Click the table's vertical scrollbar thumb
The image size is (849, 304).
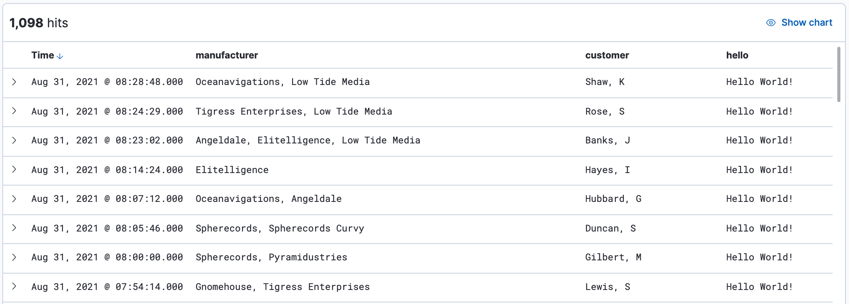[x=838, y=74]
